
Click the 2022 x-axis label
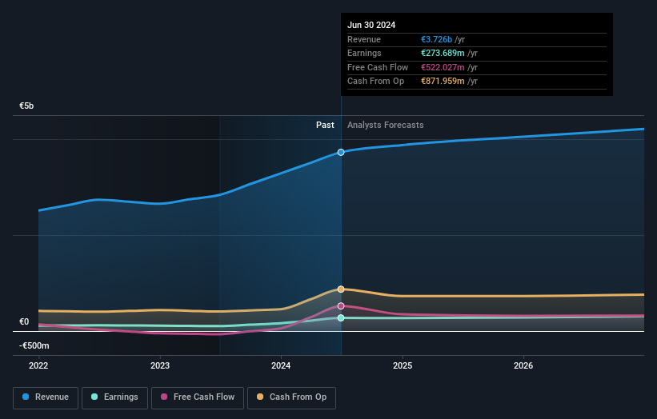(x=38, y=366)
